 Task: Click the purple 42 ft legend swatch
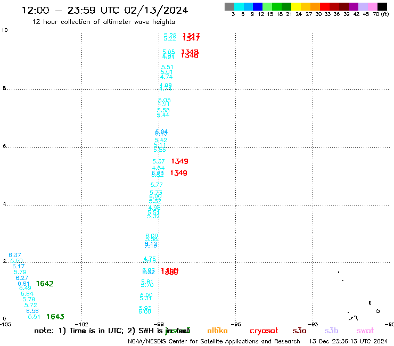pos(354,6)
